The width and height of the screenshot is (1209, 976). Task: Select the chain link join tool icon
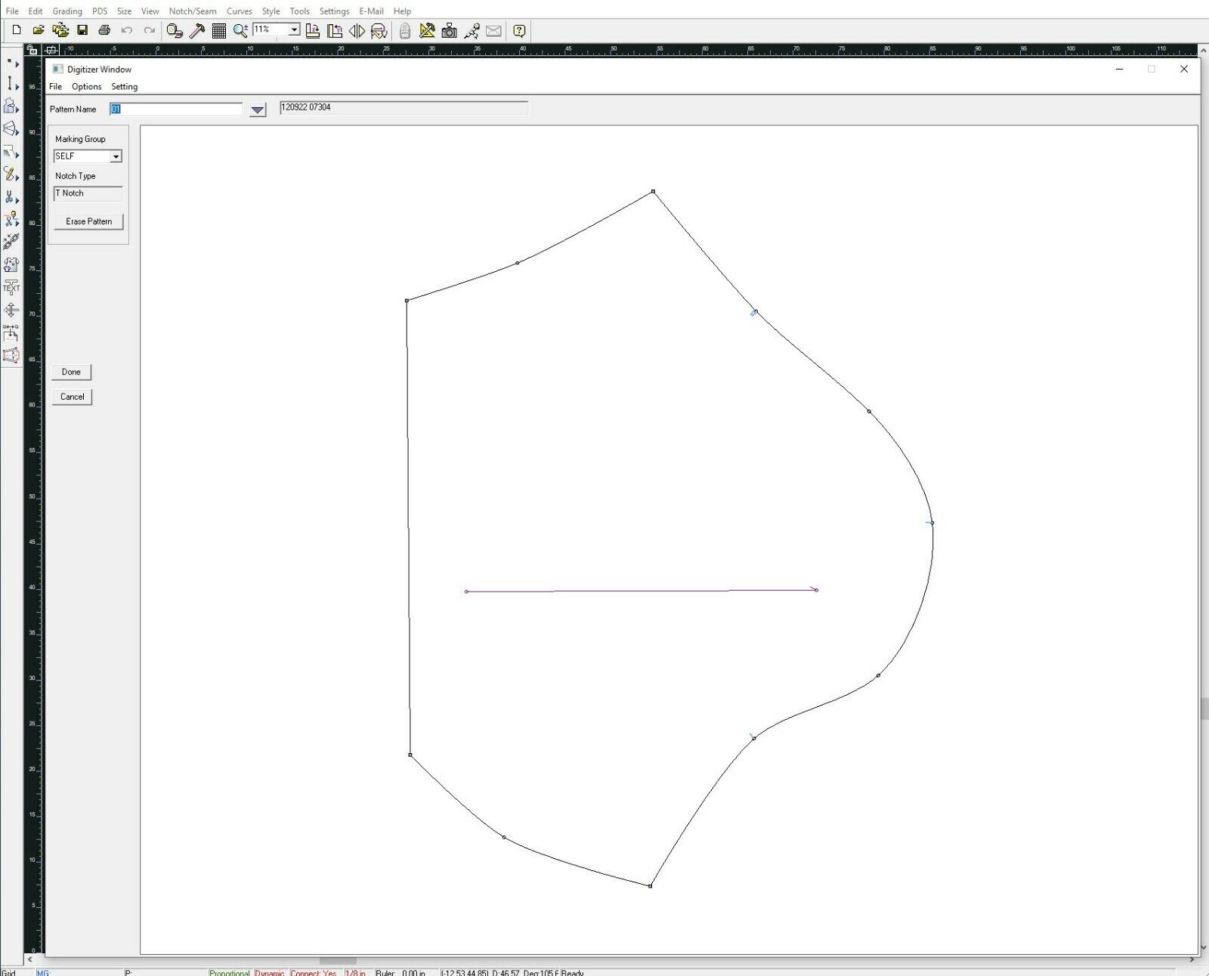11,242
